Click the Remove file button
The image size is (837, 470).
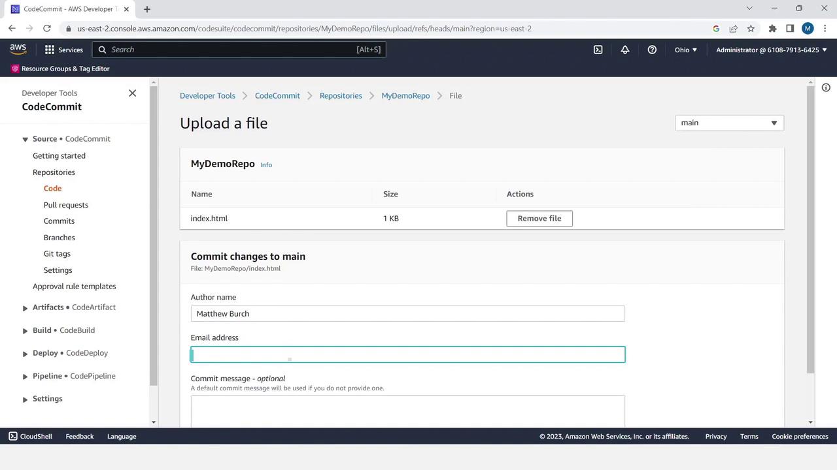[539, 219]
